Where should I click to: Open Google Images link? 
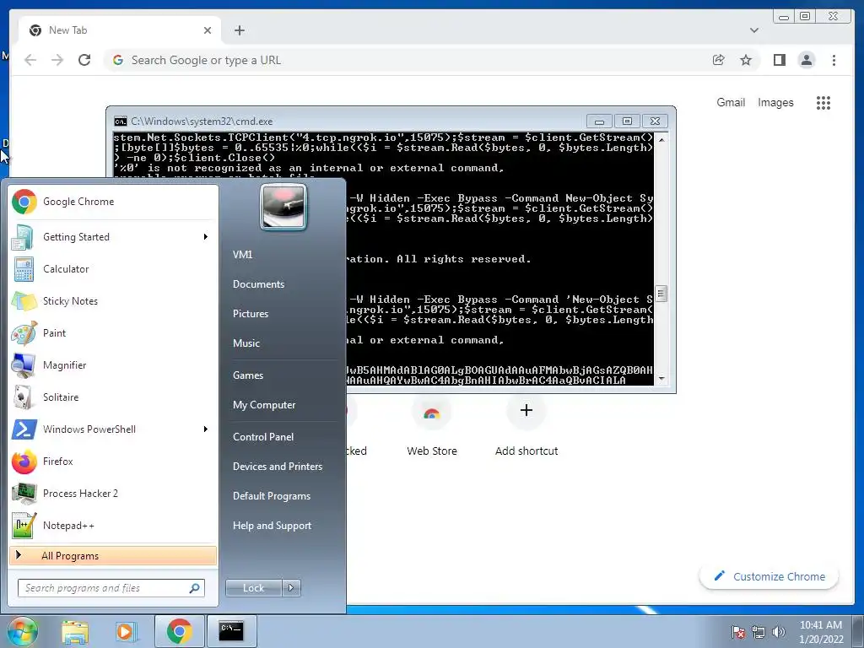coord(775,102)
